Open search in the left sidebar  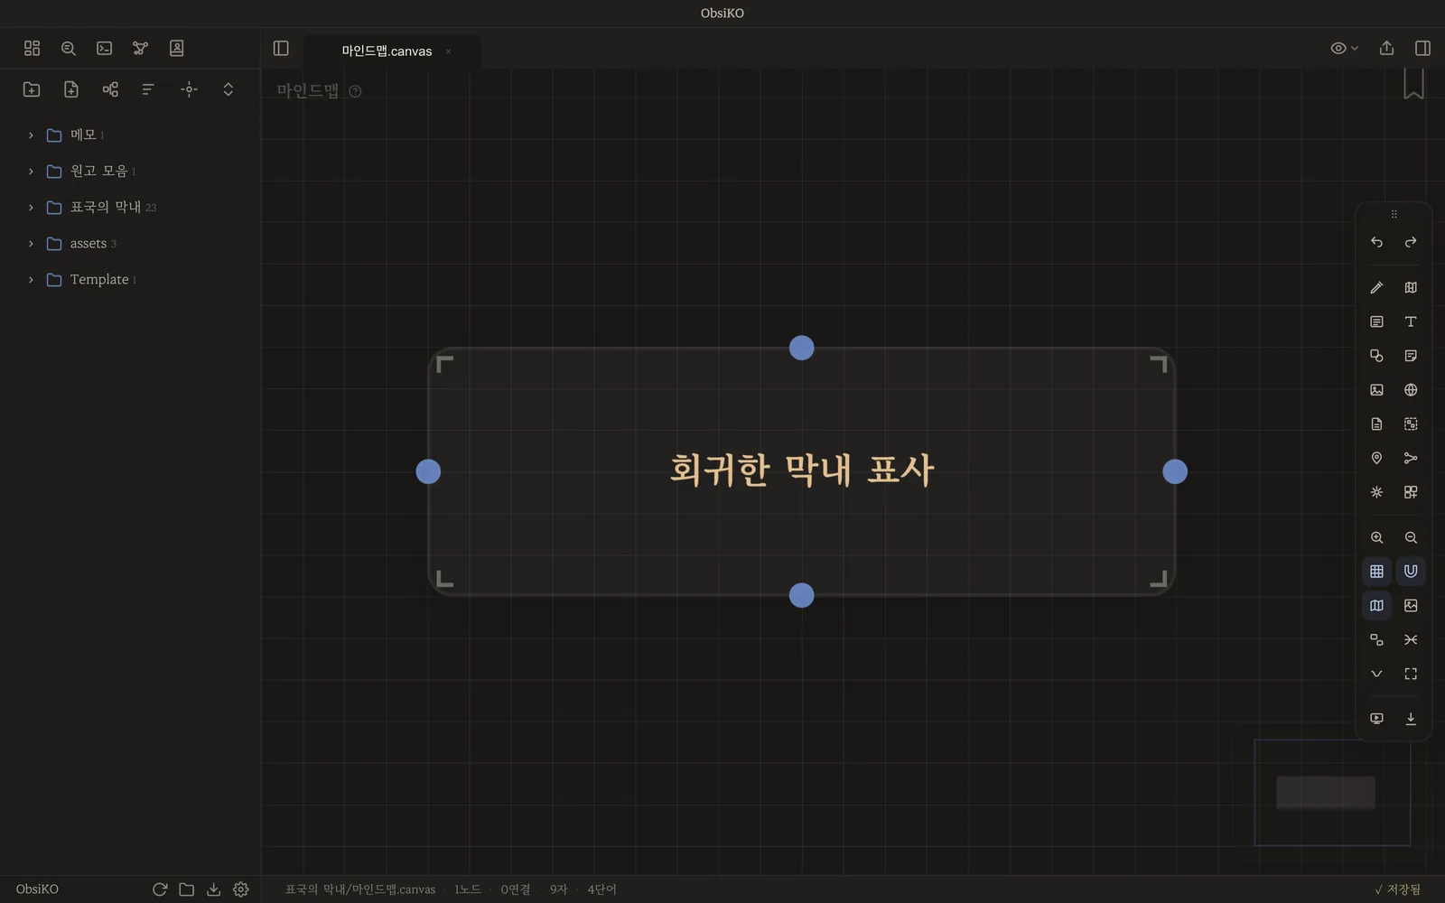68,48
